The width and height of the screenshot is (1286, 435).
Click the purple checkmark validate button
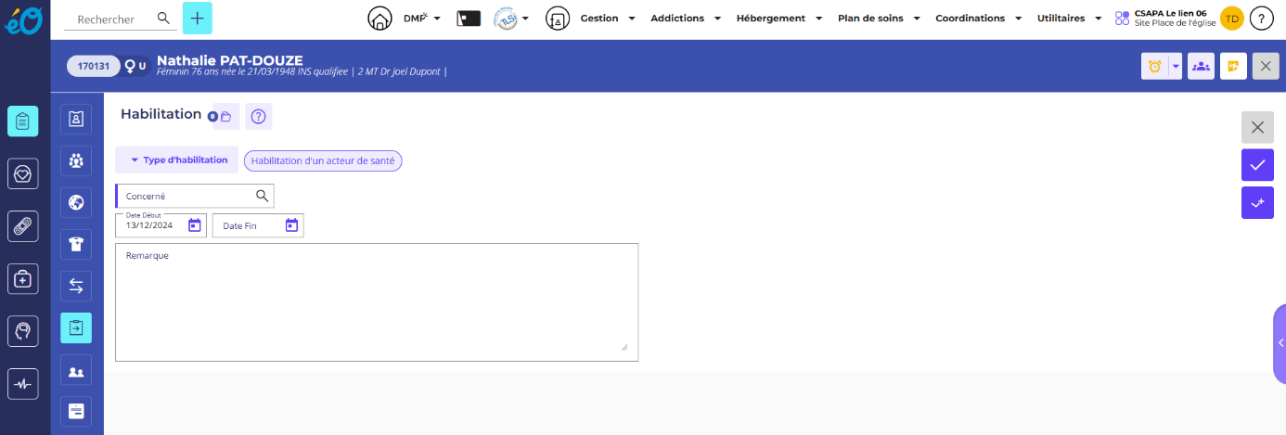click(1257, 165)
